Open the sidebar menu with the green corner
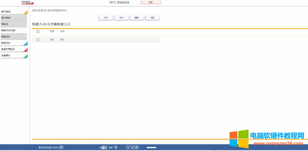308x151 pixels. [14, 55]
